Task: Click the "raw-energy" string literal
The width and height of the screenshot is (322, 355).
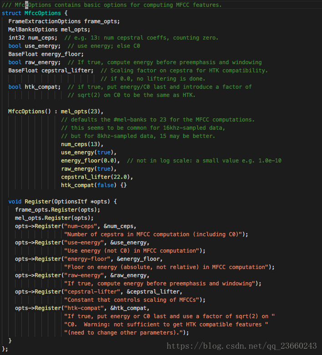Action: pyautogui.click(x=84, y=275)
